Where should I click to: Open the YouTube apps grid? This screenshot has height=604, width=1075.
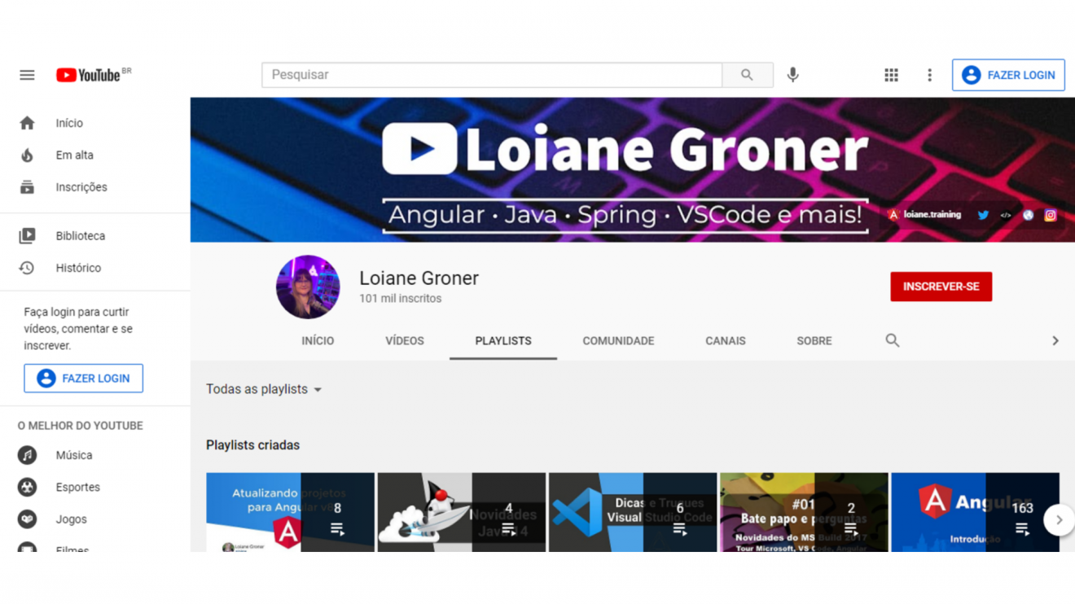[891, 75]
